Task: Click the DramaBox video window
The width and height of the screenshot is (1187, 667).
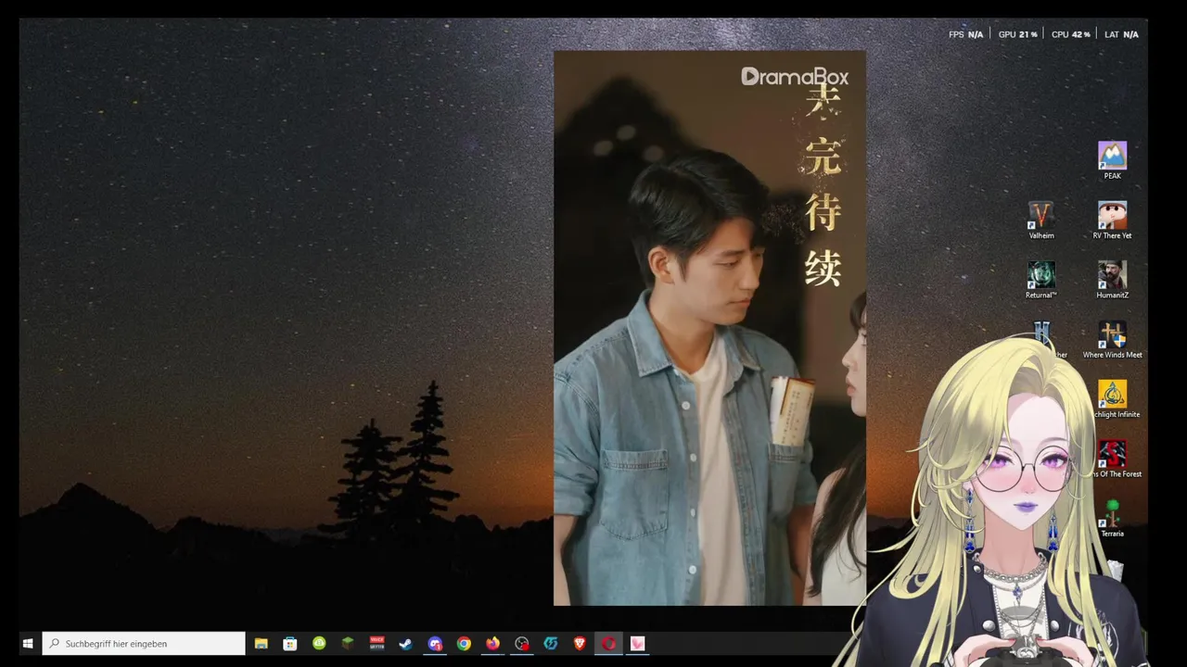Action: pyautogui.click(x=709, y=328)
